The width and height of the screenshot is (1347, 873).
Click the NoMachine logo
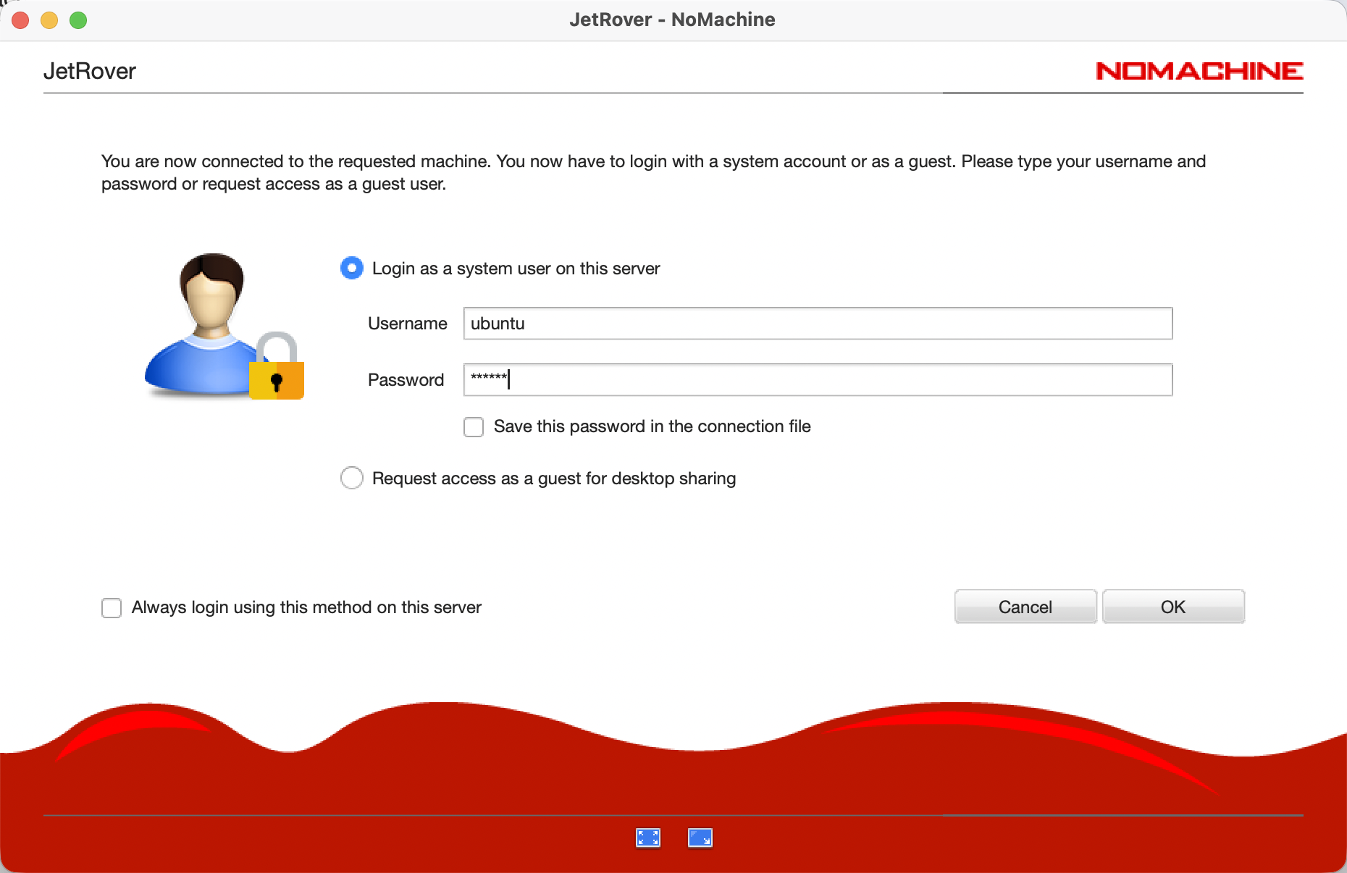(x=1199, y=71)
